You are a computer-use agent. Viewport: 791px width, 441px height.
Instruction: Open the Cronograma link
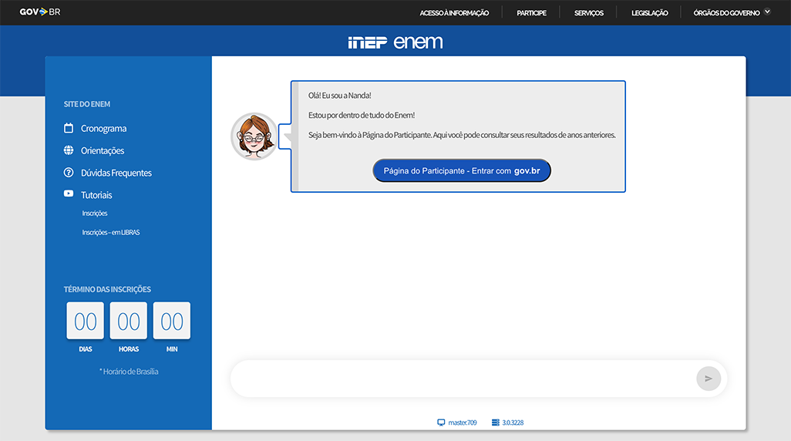pyautogui.click(x=103, y=128)
